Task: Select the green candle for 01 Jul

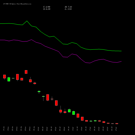Action: [x=39, y=92]
